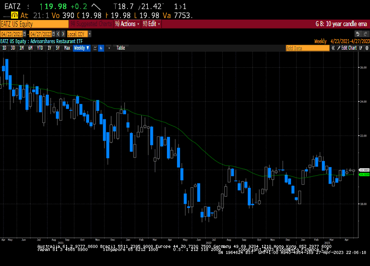Image resolution: width=370 pixels, height=266 pixels.
Task: Open the Edit menu
Action: tap(151, 24)
